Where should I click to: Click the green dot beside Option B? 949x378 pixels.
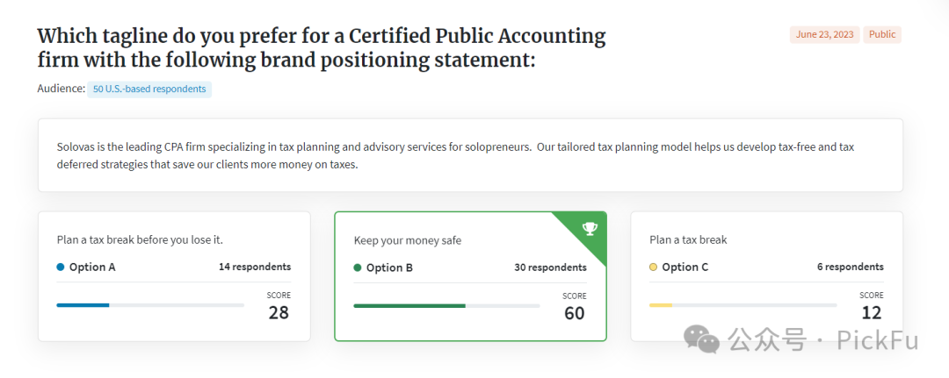pos(358,267)
